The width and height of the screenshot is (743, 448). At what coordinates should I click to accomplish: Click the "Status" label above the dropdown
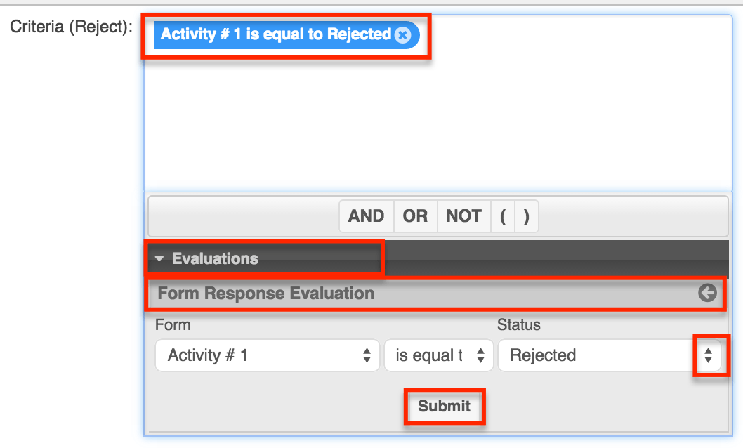pyautogui.click(x=518, y=325)
